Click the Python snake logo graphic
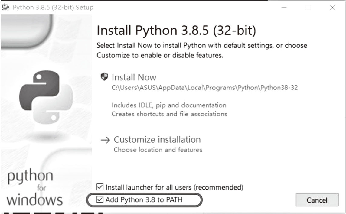346x214 pixels. [x=46, y=97]
